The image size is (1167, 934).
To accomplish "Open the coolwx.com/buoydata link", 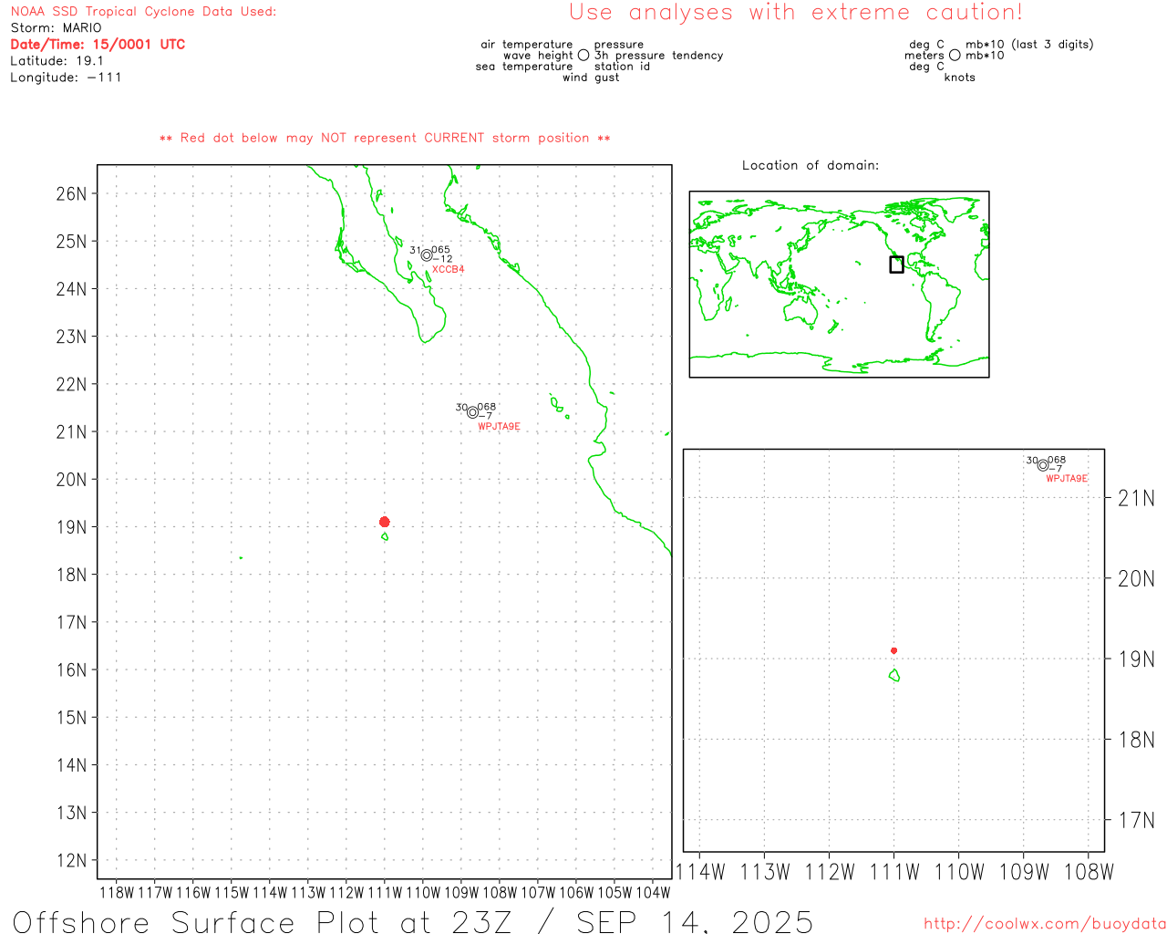I will pyautogui.click(x=1045, y=924).
